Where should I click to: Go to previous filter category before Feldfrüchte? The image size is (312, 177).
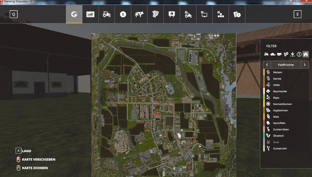pyautogui.click(x=267, y=64)
